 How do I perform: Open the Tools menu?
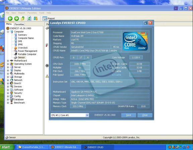pyautogui.click(x=42, y=13)
